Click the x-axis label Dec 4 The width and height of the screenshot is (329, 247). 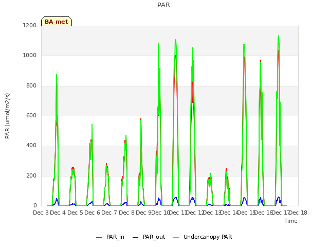[58, 213]
